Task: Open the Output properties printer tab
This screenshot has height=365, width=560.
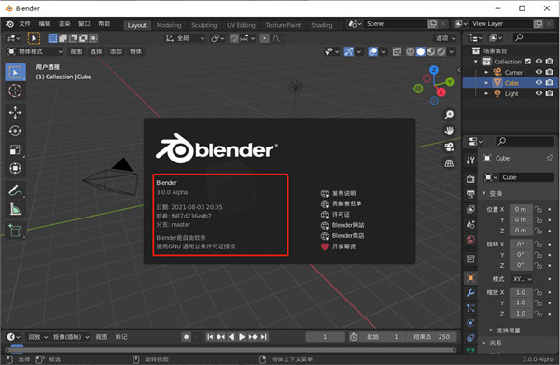Action: click(470, 194)
